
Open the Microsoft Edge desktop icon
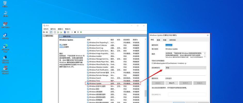pyautogui.click(x=5, y=48)
